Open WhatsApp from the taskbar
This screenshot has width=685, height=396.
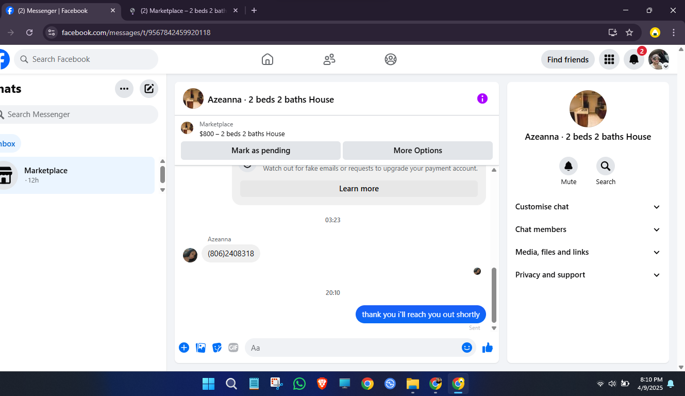point(299,384)
